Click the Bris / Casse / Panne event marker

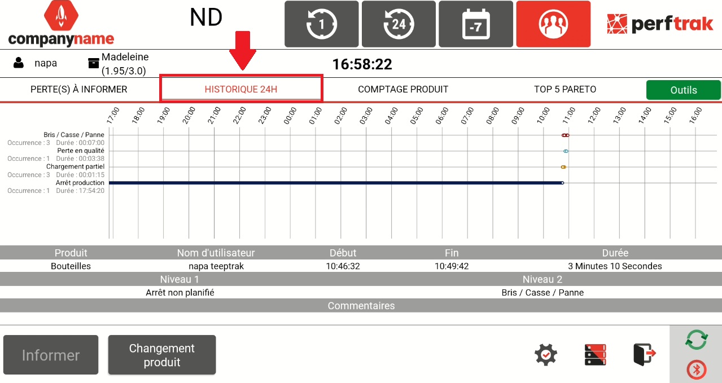(565, 135)
